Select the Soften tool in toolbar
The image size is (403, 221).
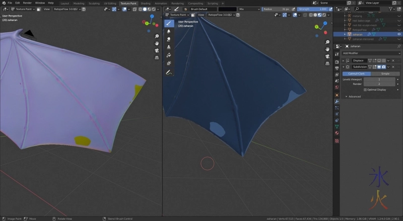point(169,31)
